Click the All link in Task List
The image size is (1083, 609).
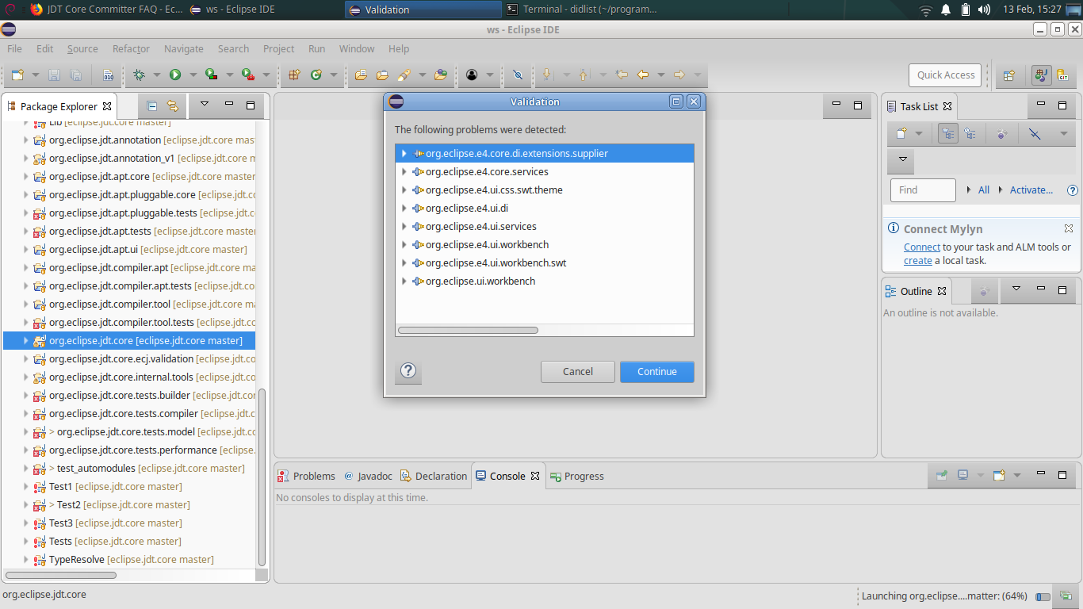click(x=984, y=190)
